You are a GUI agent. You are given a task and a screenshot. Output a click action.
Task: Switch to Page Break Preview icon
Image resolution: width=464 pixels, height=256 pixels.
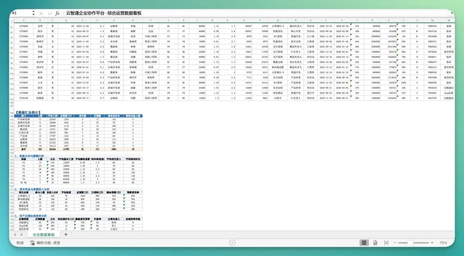pyautogui.click(x=386, y=243)
